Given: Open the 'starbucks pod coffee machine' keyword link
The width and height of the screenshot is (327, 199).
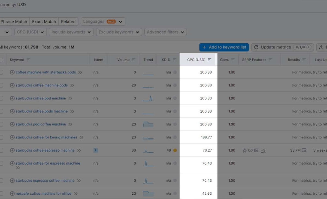Looking at the screenshot, I should (x=41, y=124).
